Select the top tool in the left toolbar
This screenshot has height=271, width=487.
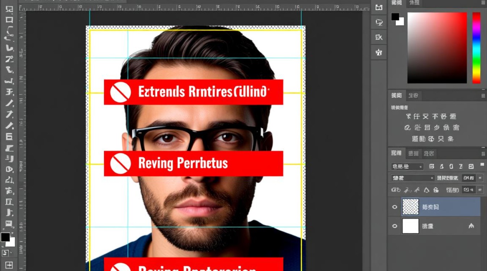(10, 10)
